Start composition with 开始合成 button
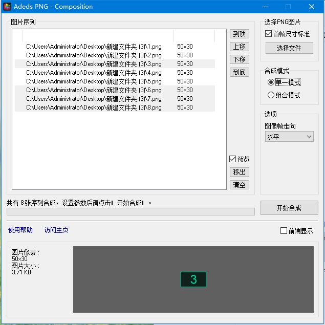The height and width of the screenshot is (325, 325). (289, 208)
